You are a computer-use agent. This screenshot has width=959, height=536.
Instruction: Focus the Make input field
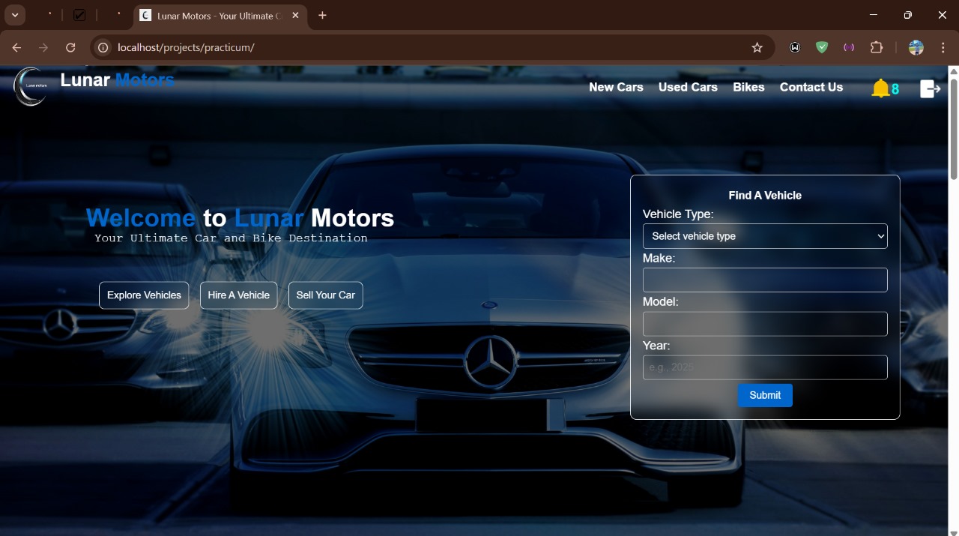[x=765, y=280]
